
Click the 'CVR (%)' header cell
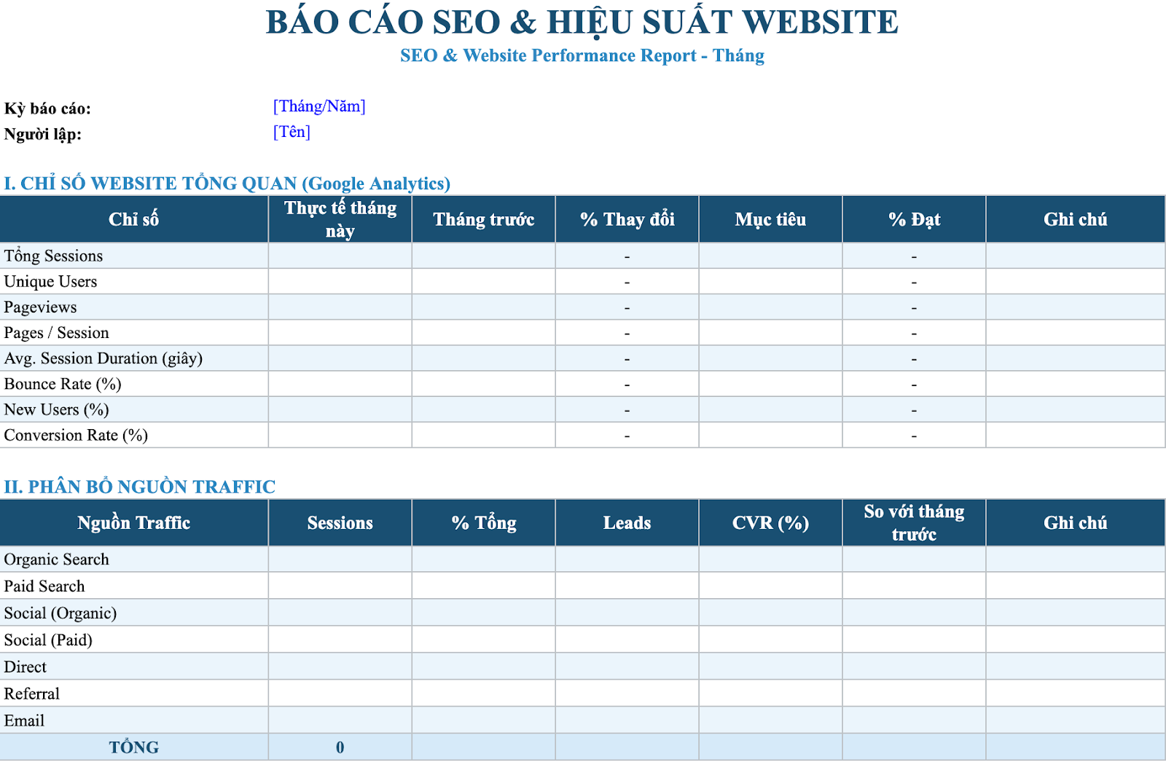[771, 522]
